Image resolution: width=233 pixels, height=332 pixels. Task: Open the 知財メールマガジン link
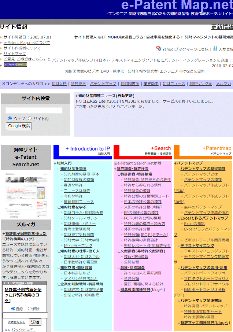(81, 218)
